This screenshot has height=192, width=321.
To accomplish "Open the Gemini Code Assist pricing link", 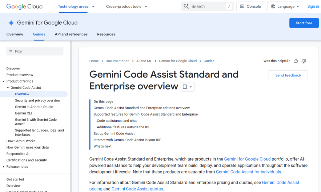I will 281,182.
